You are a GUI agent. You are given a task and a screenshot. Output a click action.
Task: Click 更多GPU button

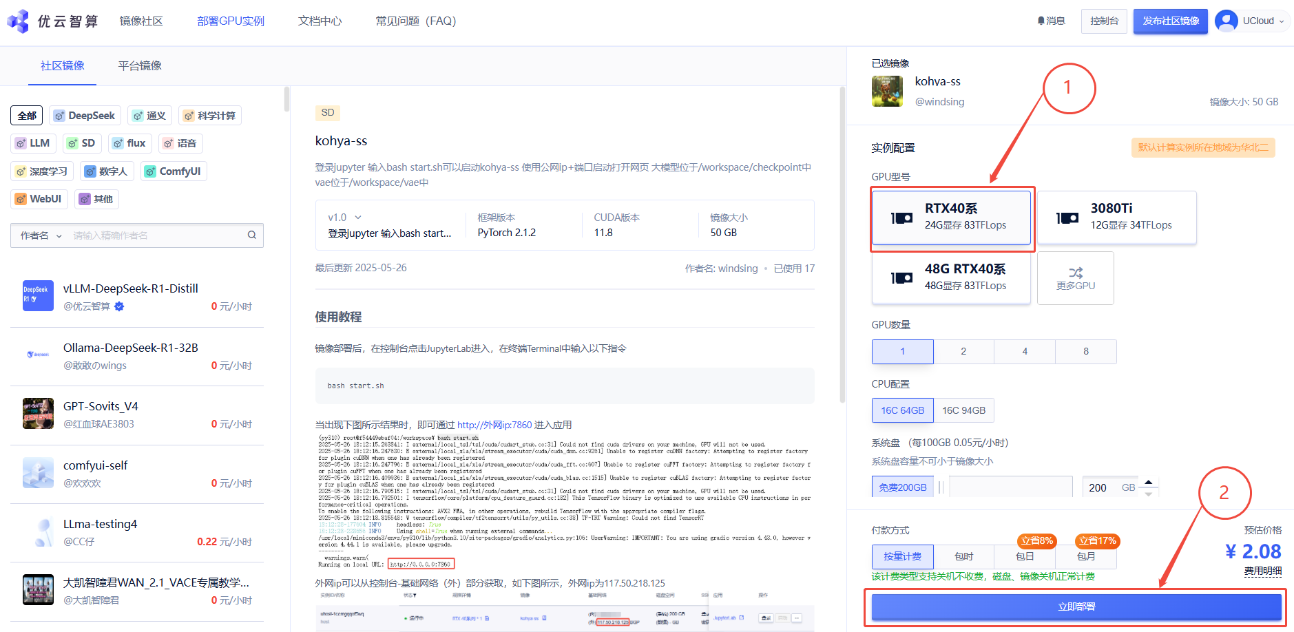coord(1076,278)
